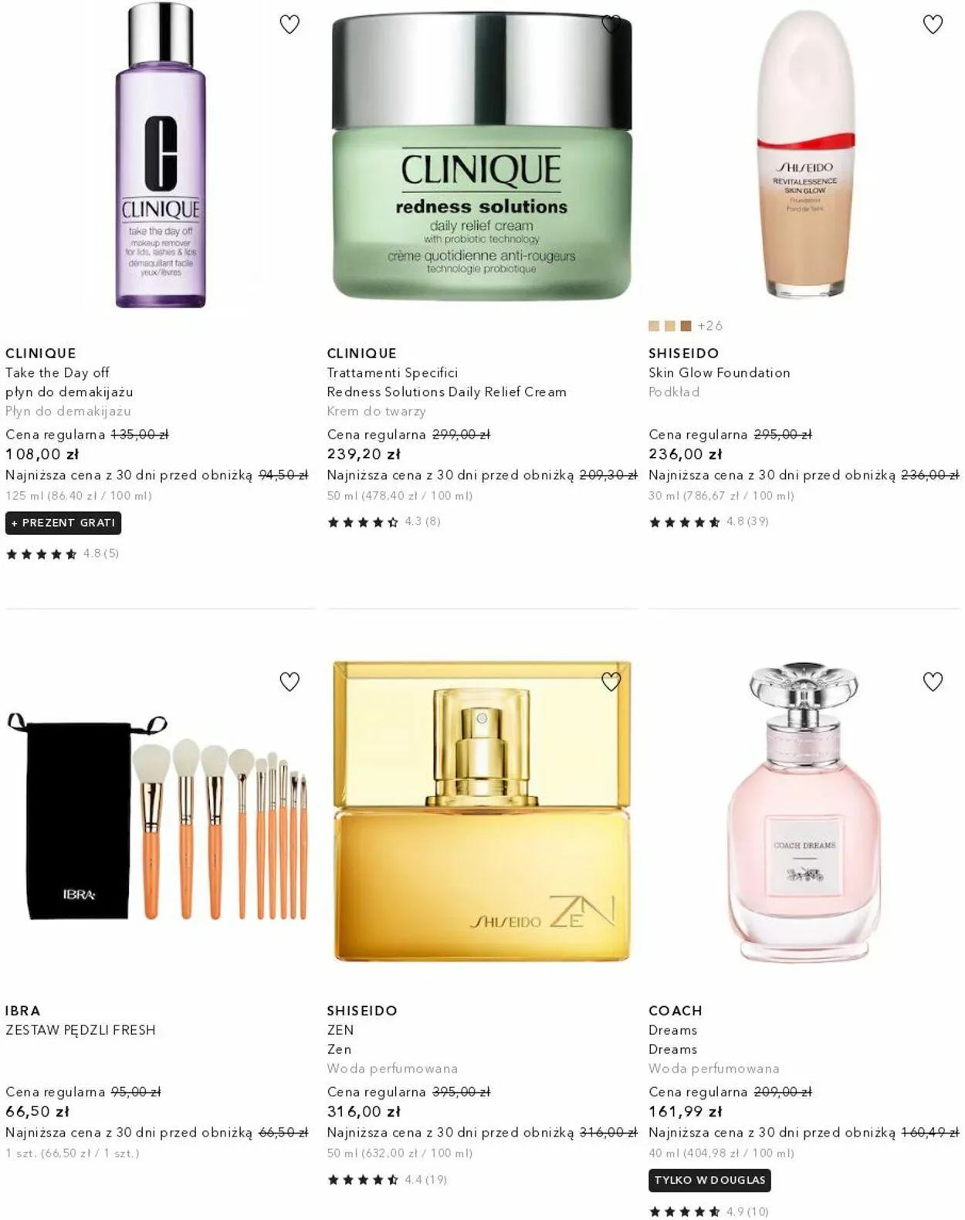Image resolution: width=965 pixels, height=1220 pixels.
Task: Add Shiseido ZEN perfume to favorites
Action: point(611,682)
